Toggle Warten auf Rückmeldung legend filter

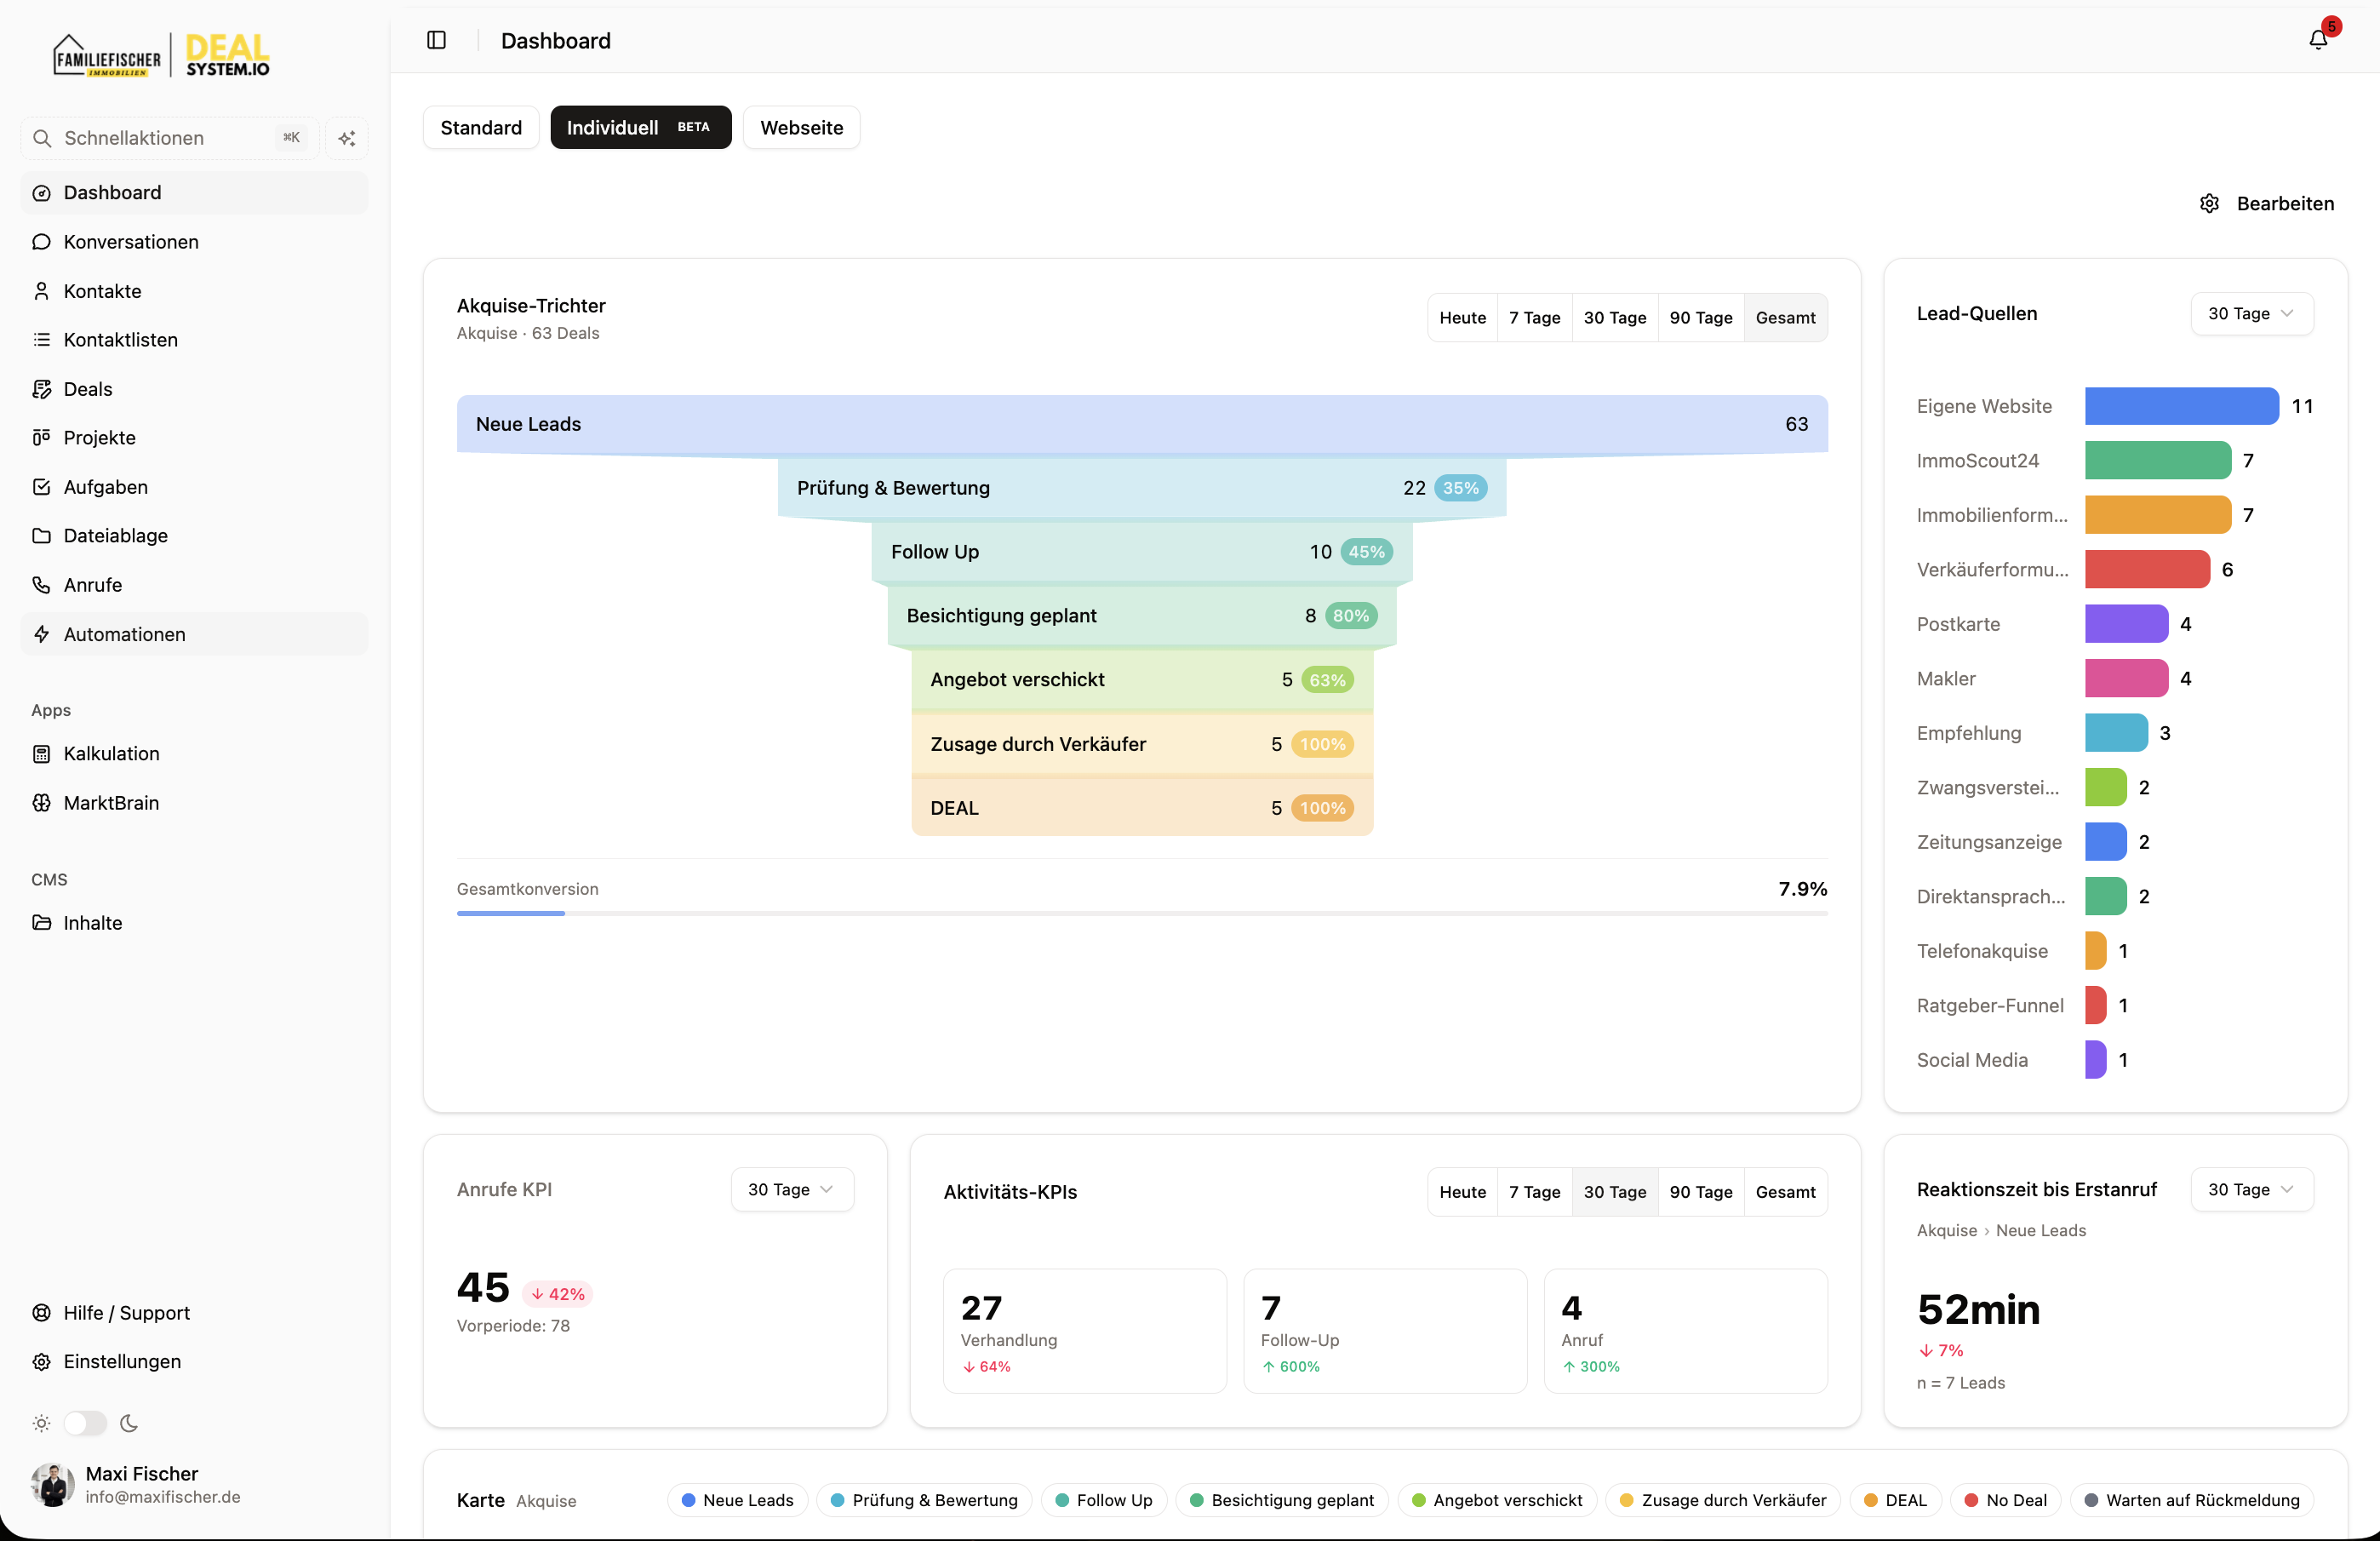pyautogui.click(x=2192, y=1500)
